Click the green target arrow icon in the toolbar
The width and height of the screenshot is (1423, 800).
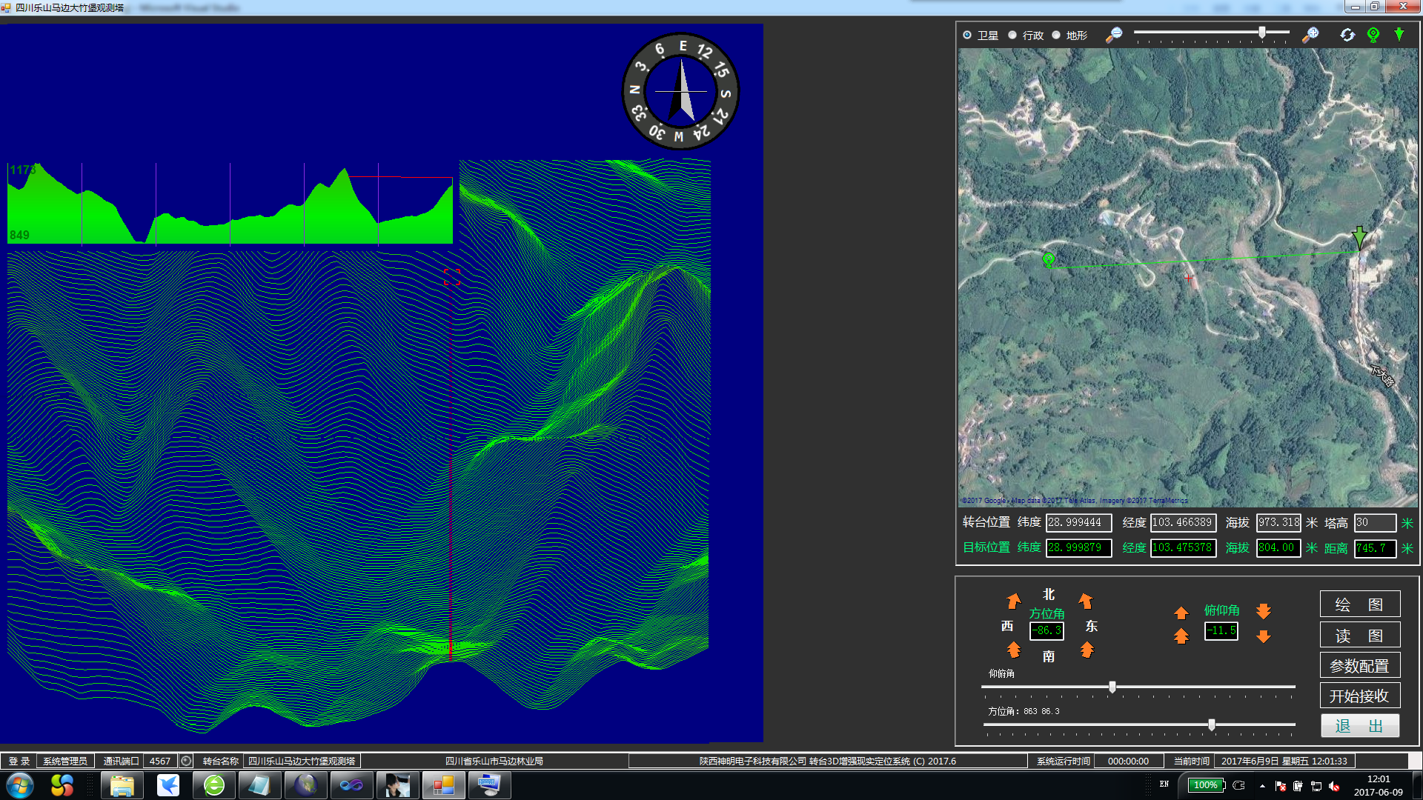1399,35
